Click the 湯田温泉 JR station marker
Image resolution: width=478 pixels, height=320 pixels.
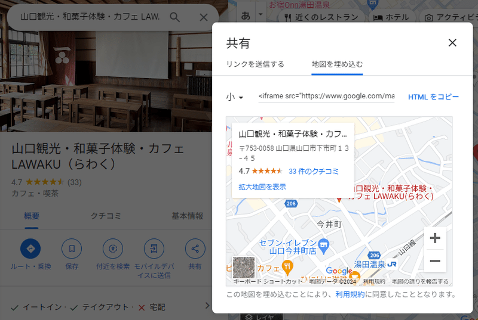pyautogui.click(x=391, y=264)
